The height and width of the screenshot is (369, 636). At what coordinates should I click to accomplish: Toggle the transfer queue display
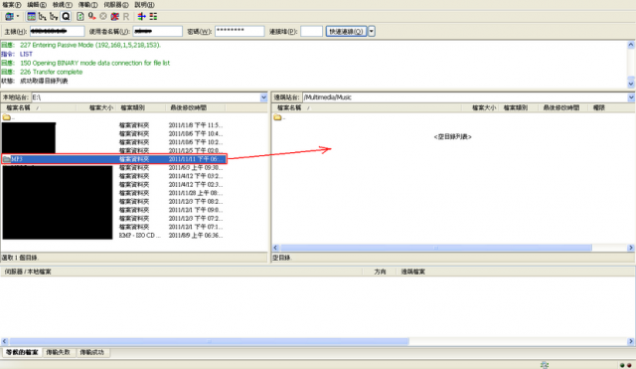(x=66, y=17)
